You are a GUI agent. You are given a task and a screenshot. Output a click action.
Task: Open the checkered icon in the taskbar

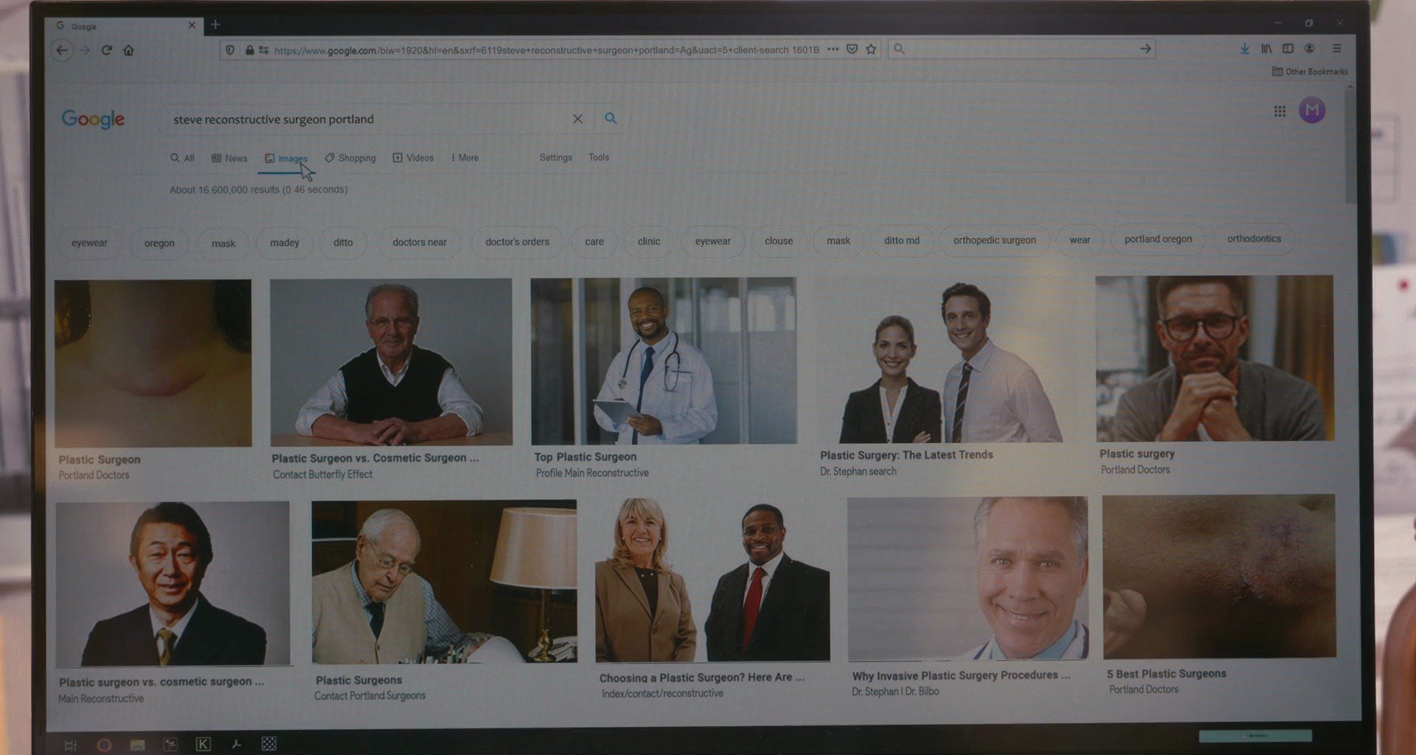point(269,744)
